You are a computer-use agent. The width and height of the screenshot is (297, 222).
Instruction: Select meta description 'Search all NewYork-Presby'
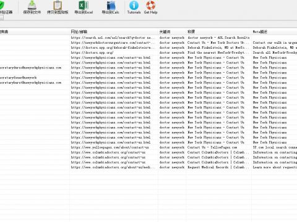pyautogui.click(x=275, y=52)
